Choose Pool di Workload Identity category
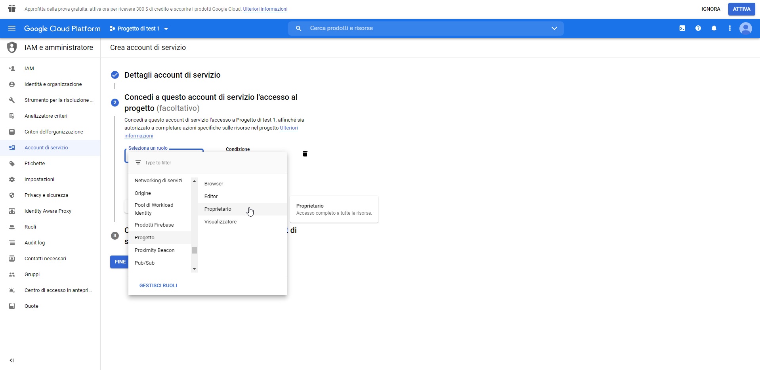Screen dimensions: 760x370 (160, 209)
